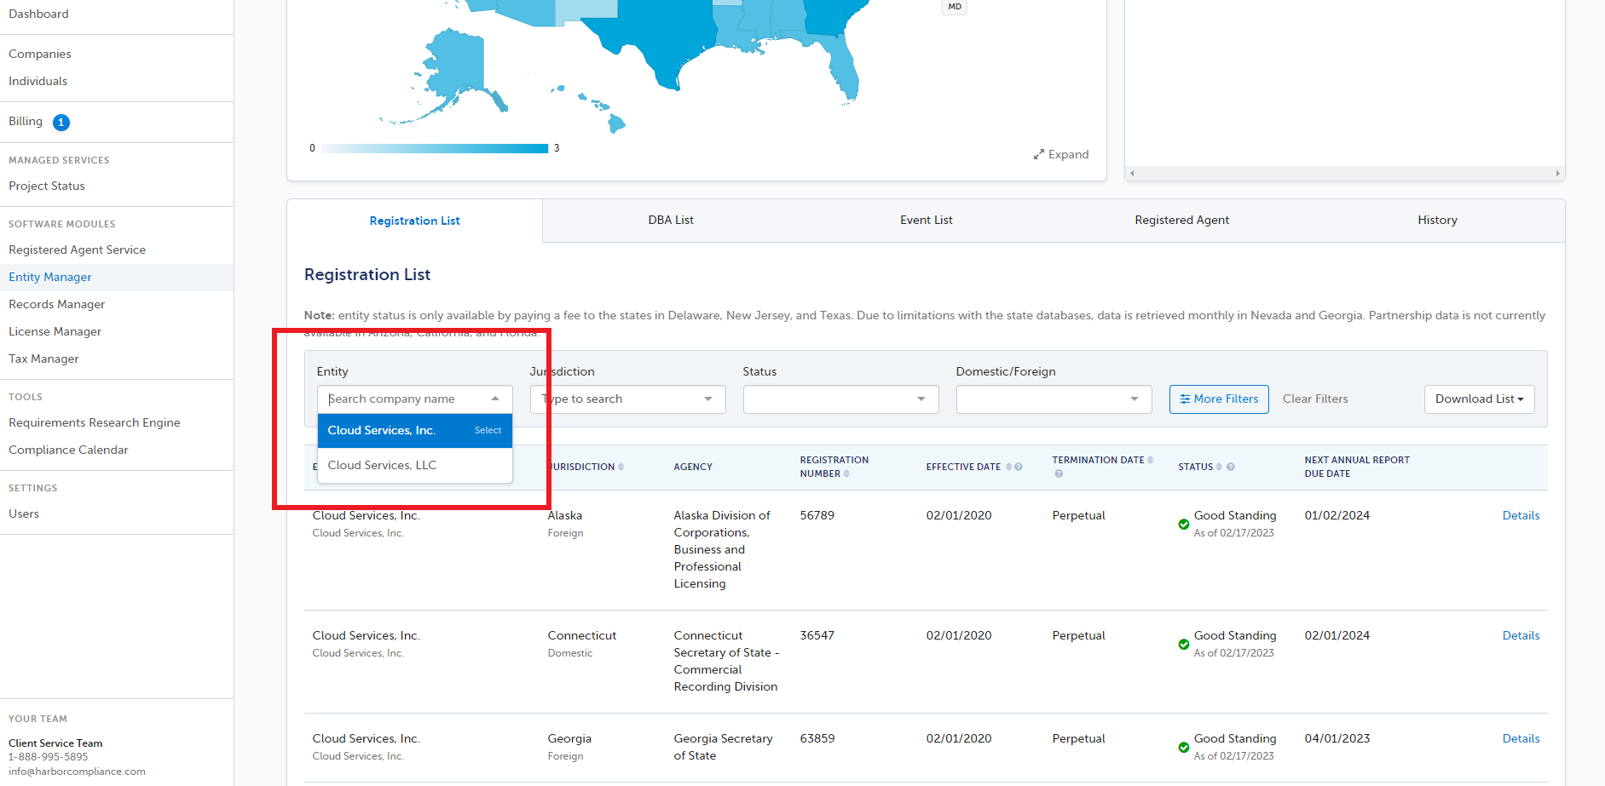Image resolution: width=1605 pixels, height=786 pixels.
Task: Click the More Filters sliders icon
Action: 1185,399
